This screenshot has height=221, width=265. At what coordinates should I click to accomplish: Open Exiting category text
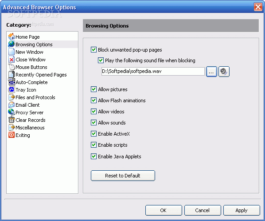tap(23, 135)
